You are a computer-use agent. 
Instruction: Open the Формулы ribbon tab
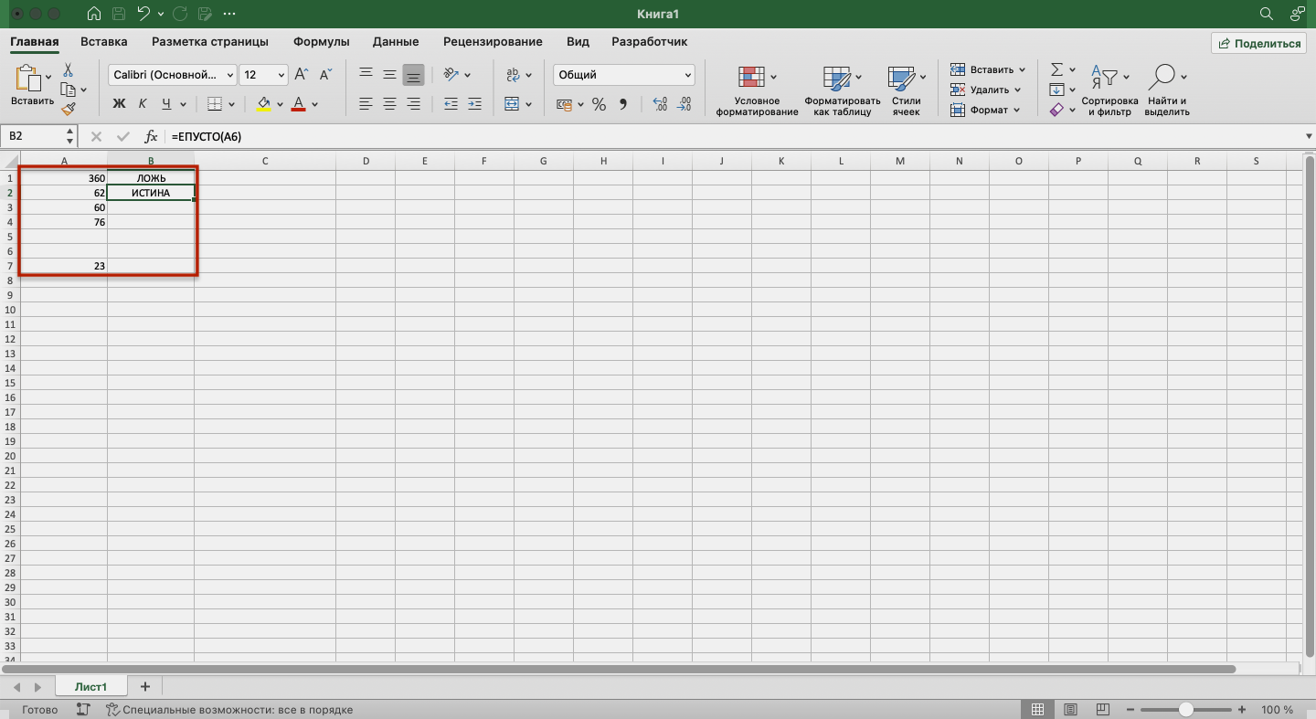pos(321,41)
